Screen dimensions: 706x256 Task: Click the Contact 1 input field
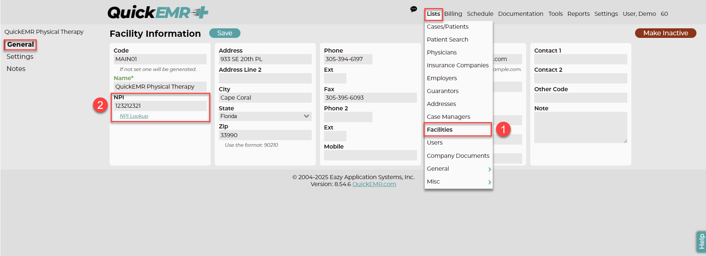[x=581, y=59]
